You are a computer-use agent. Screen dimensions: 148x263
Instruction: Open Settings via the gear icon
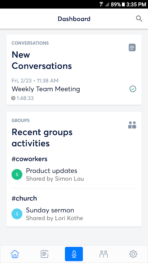coord(133,254)
